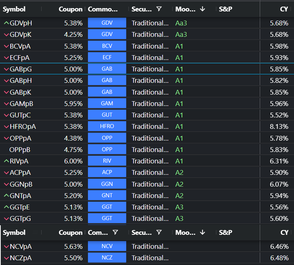
Task: Select the ACPpA symbol
Action: click(20, 173)
